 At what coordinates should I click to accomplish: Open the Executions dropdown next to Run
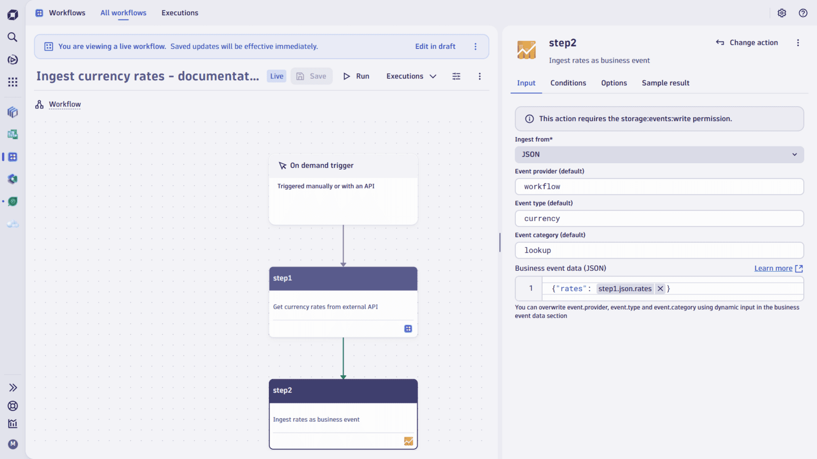[x=411, y=76]
